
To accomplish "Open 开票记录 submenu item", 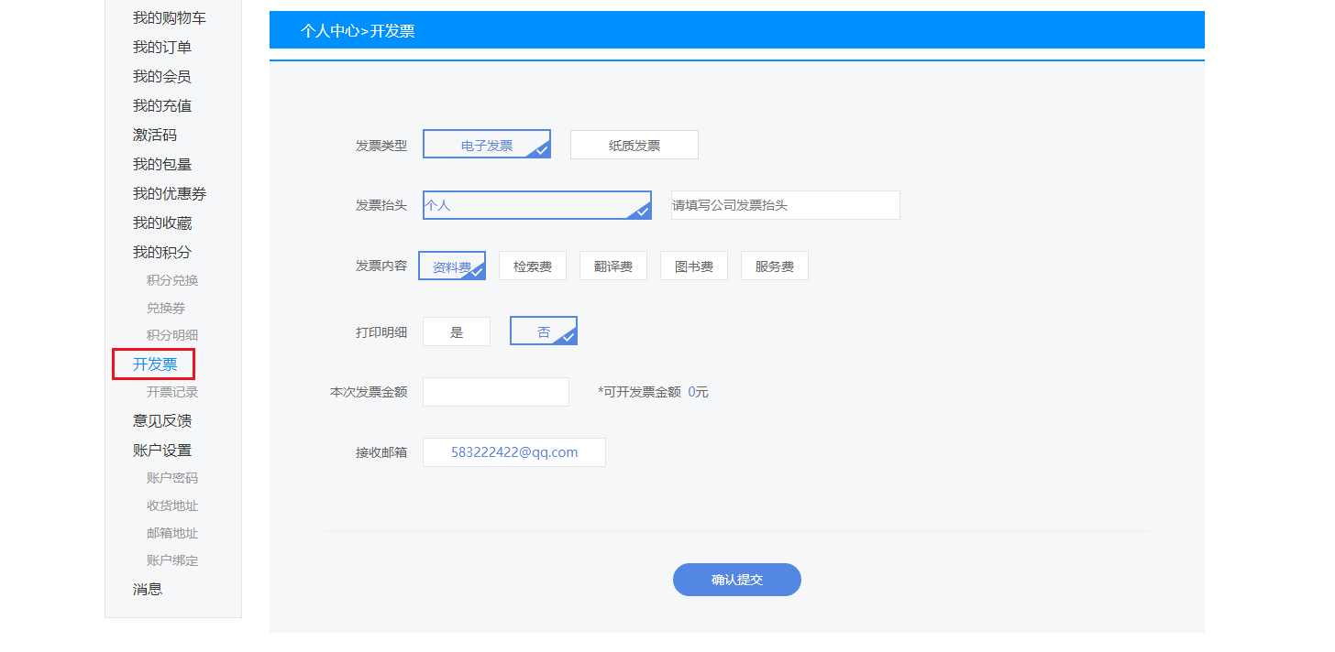I will tap(172, 392).
